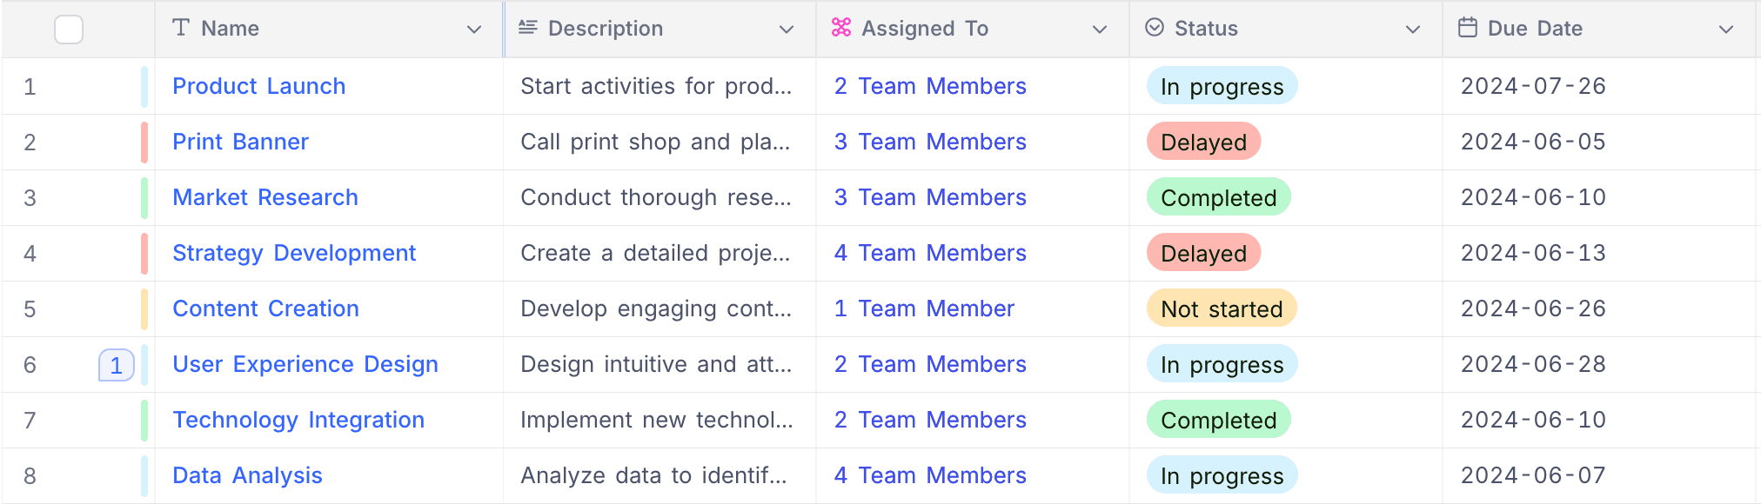Click the text type icon beside Name
Screen dimensions: 1761x504
(181, 28)
